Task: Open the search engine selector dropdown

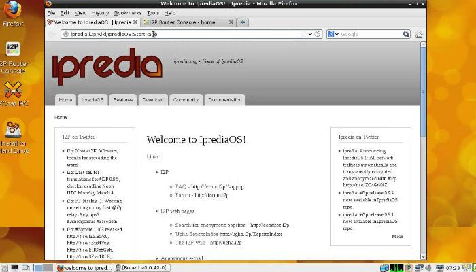Action: [x=333, y=34]
